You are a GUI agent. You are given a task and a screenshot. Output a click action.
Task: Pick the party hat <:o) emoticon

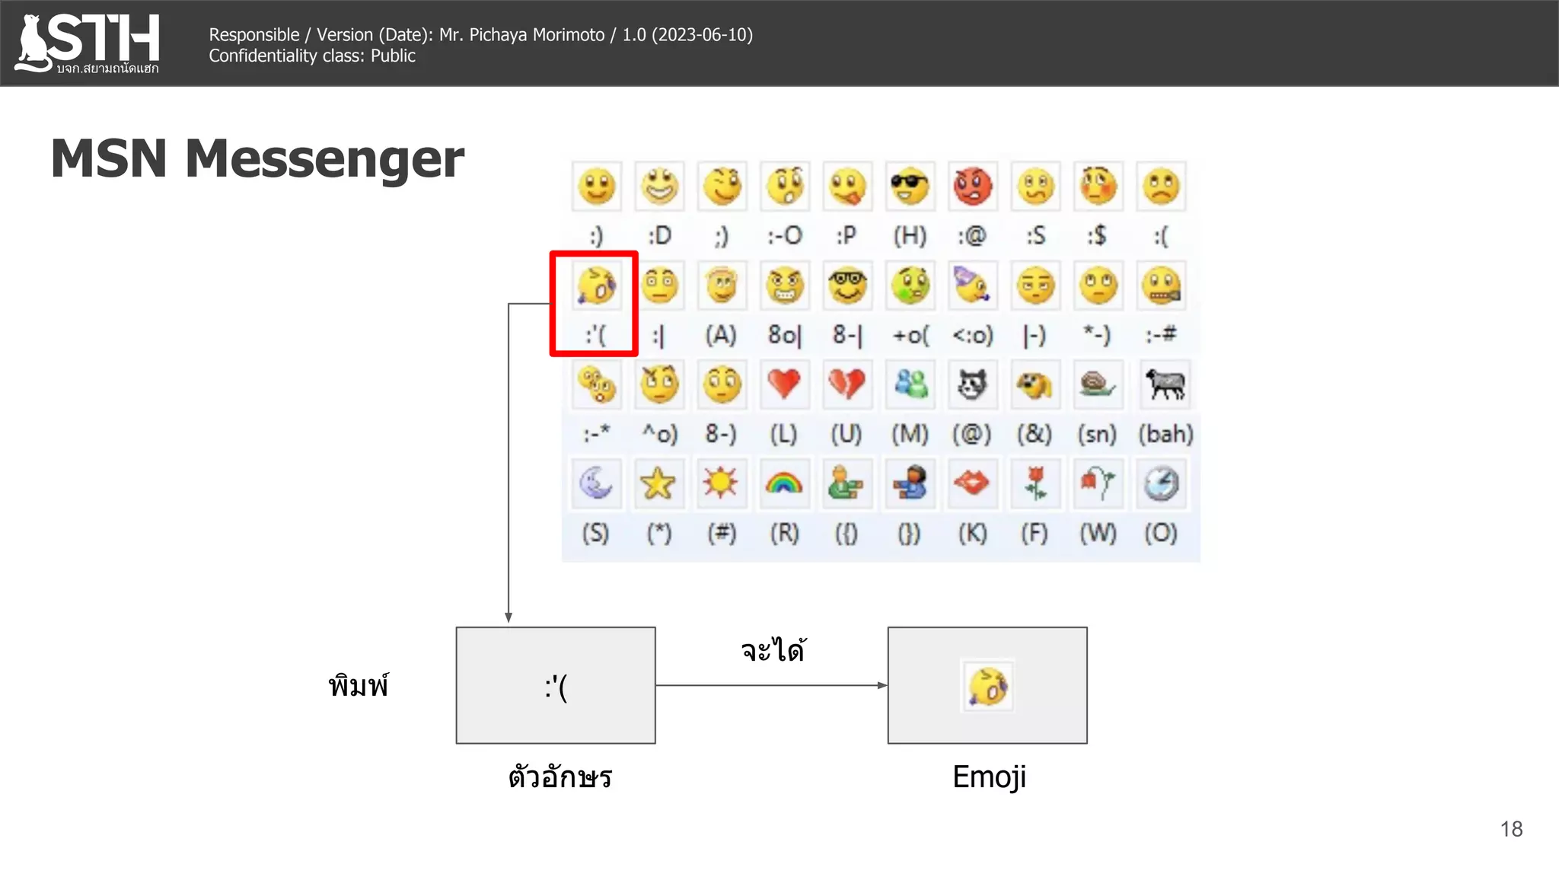(973, 285)
